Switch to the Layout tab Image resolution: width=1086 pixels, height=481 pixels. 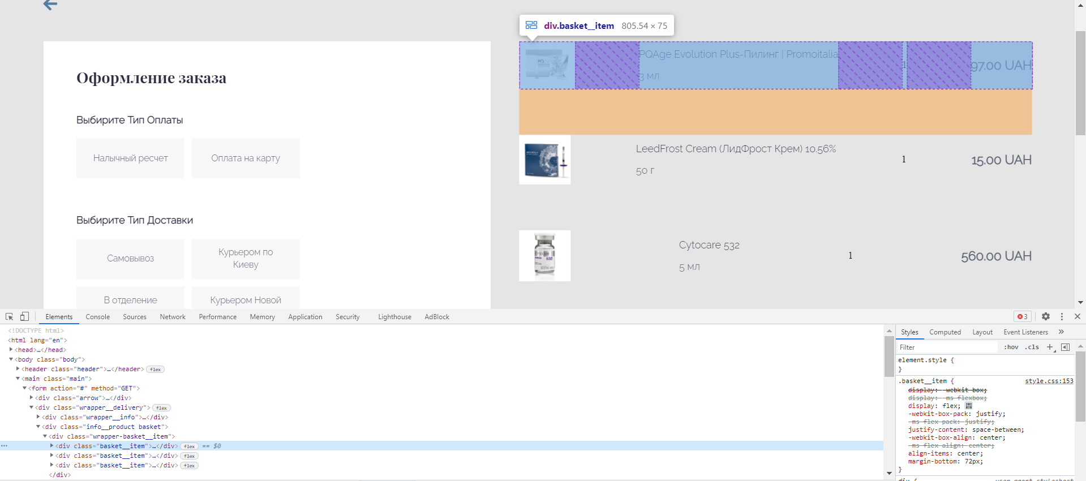[x=982, y=332]
